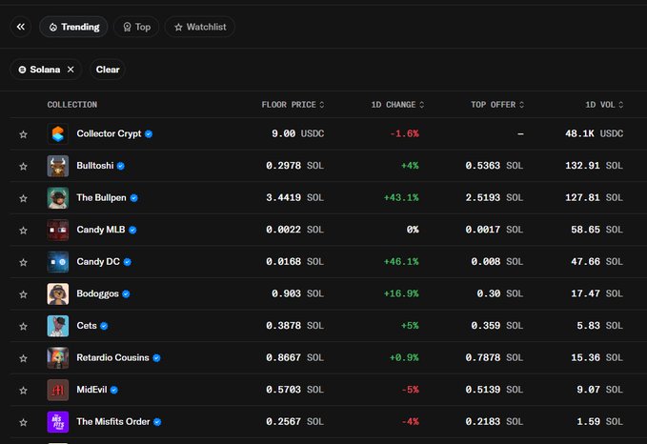This screenshot has height=444, width=647.
Task: Star Cets for watchlist
Action: 23,327
